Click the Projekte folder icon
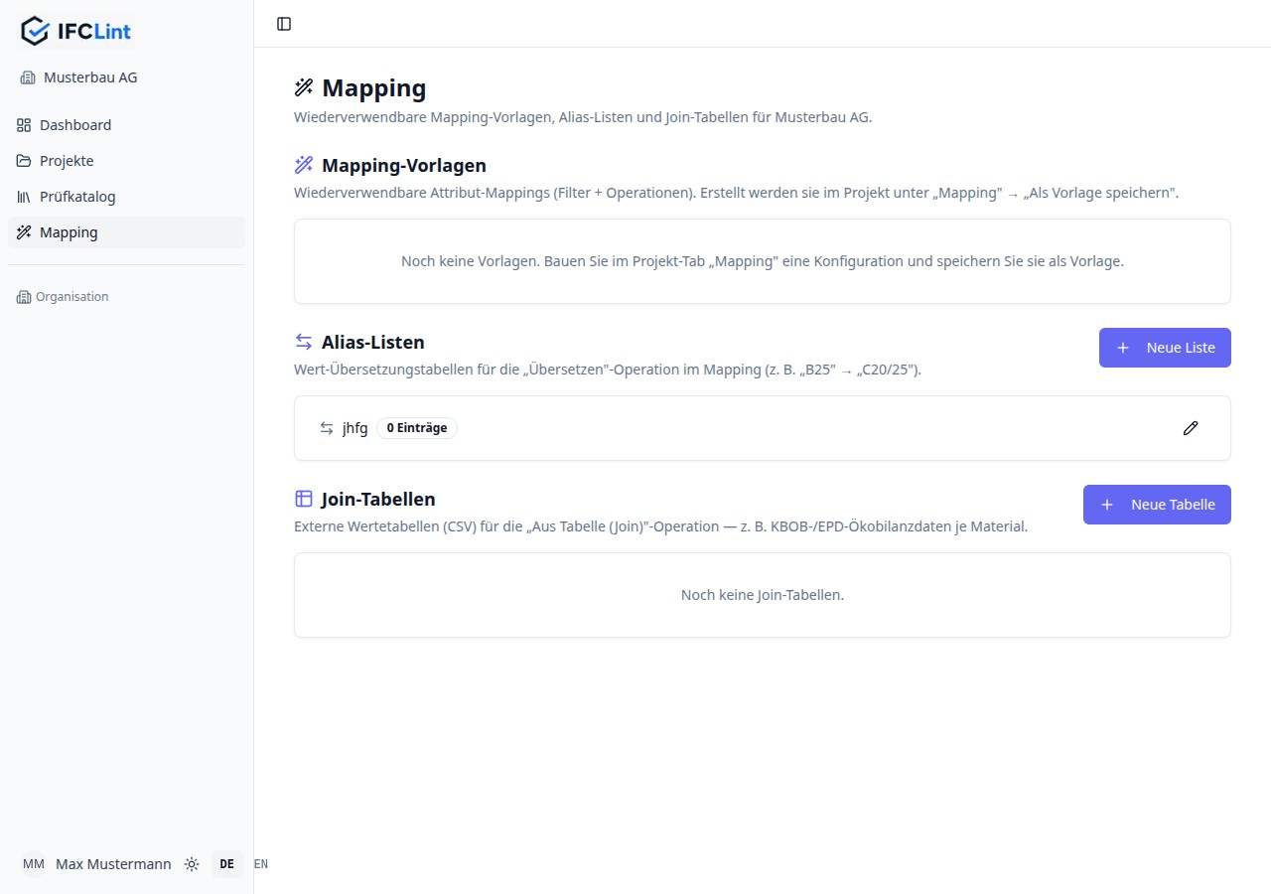This screenshot has height=894, width=1271. tap(24, 161)
